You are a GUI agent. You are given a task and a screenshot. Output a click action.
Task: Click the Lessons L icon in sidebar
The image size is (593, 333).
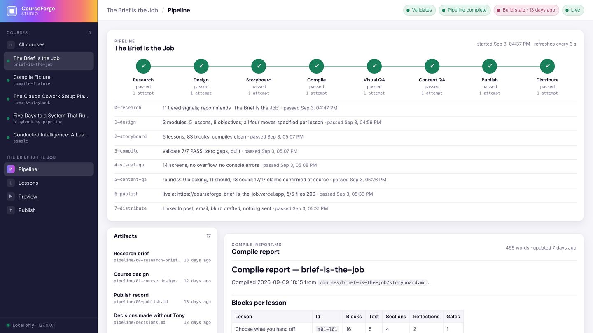point(11,183)
